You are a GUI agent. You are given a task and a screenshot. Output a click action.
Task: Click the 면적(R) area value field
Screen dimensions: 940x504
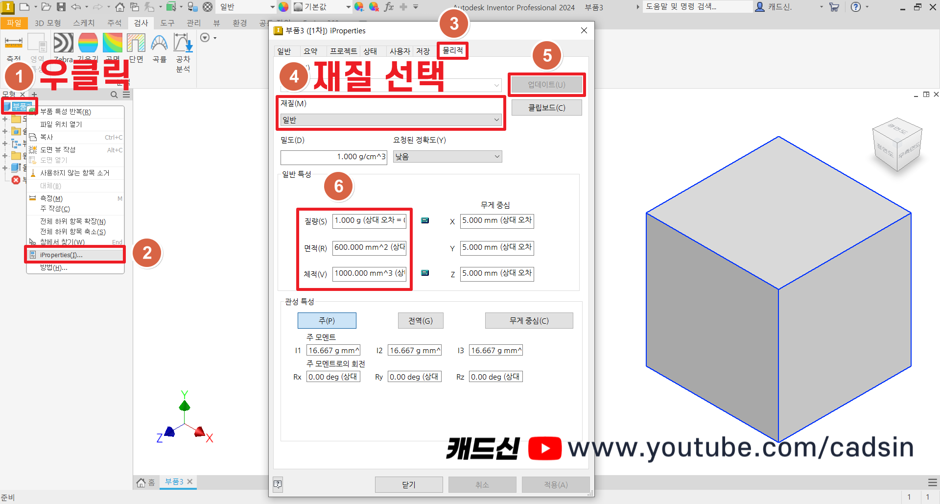pyautogui.click(x=370, y=248)
